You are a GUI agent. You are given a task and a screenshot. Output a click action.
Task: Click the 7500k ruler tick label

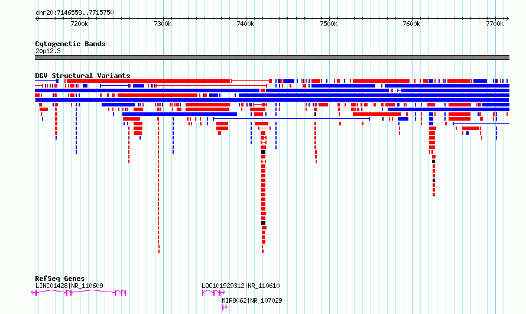pos(329,24)
